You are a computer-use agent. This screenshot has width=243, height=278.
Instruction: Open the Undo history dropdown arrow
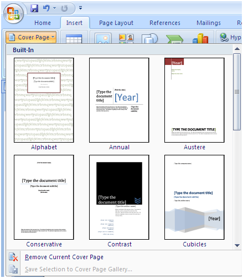click(x=55, y=8)
